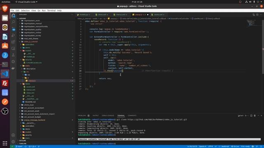Click the editor vertical scrollbar
Image resolution: width=264 pixels, height=148 pixels.
click(263, 47)
